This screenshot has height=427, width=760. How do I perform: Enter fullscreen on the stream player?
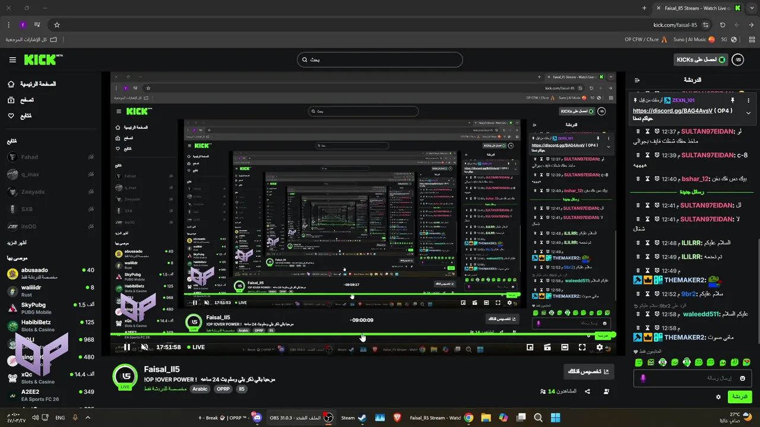click(582, 348)
